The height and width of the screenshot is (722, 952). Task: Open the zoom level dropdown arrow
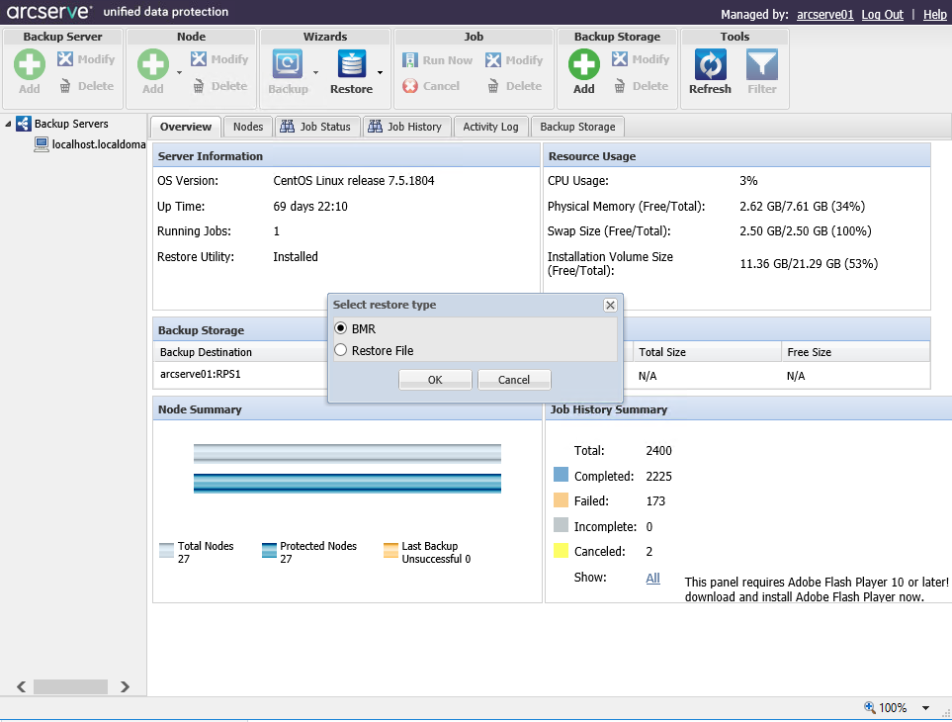(926, 707)
